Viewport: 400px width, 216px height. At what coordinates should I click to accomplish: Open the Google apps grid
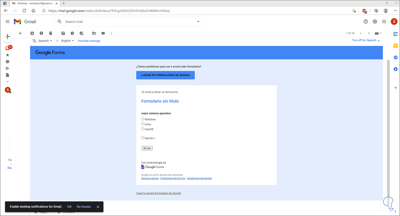click(384, 21)
